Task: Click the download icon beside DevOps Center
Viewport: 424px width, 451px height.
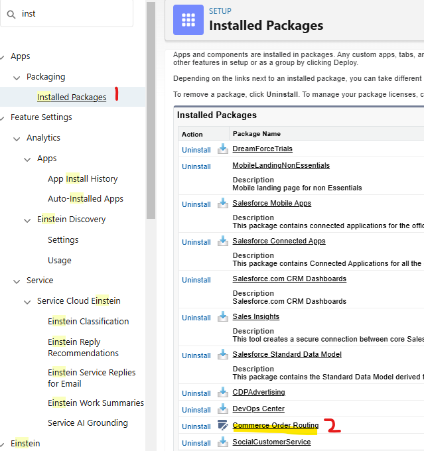Action: click(x=222, y=409)
